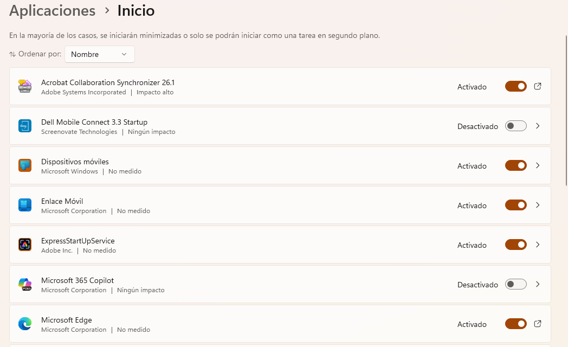Image resolution: width=568 pixels, height=347 pixels.
Task: Click the Acrobat Collaboration Synchronizer app icon
Action: click(25, 86)
